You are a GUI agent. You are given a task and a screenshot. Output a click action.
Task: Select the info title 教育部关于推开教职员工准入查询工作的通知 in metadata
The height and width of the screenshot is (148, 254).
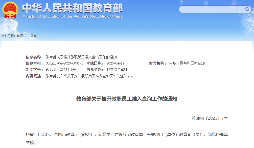(81, 57)
